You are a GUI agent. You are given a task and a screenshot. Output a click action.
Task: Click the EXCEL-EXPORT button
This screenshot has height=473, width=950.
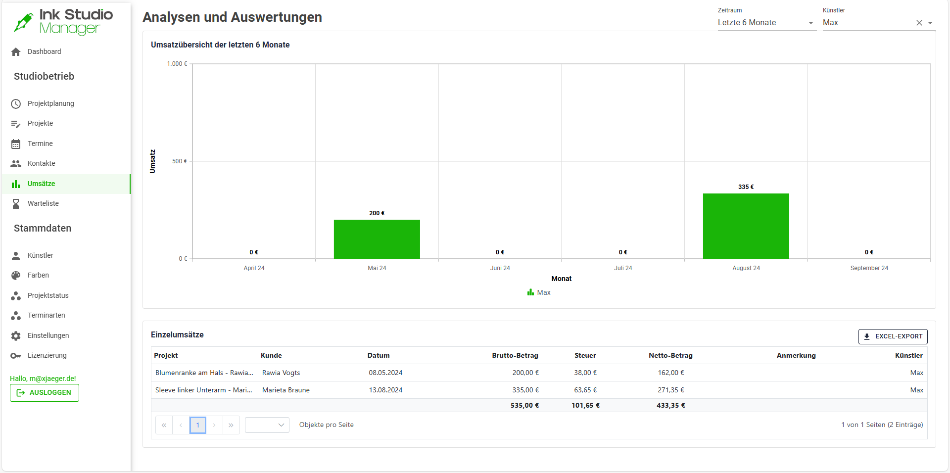pos(893,336)
